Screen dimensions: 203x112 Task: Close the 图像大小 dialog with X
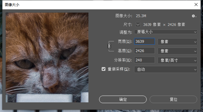tap(196, 5)
